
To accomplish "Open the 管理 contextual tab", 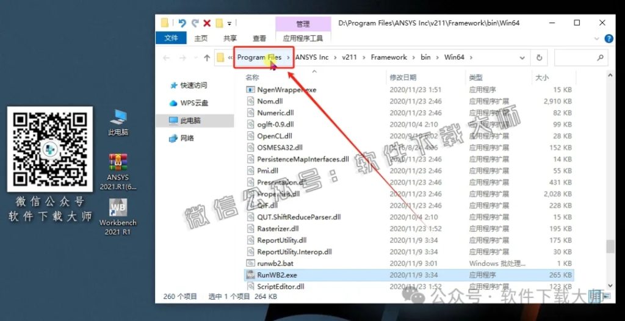I will (303, 24).
